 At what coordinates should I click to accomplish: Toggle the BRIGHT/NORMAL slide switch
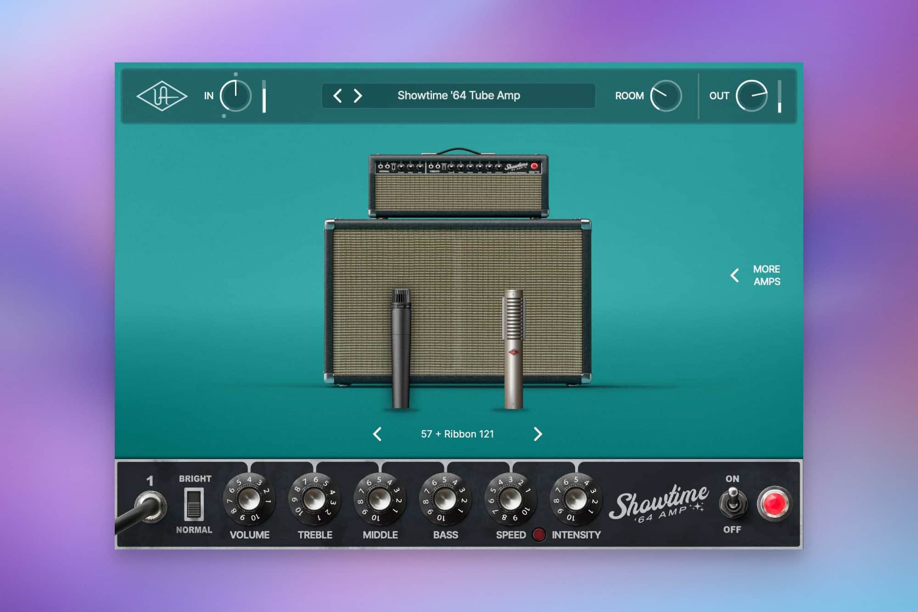point(194,504)
